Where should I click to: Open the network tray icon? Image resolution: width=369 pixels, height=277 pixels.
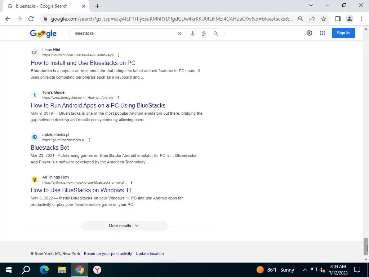[314, 270]
